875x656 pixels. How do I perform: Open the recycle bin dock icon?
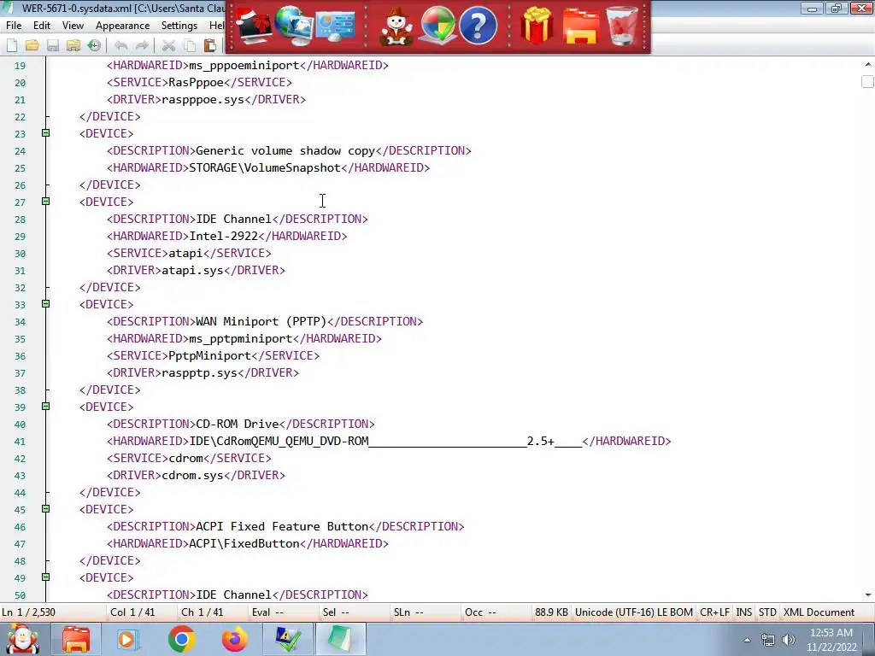tap(622, 26)
